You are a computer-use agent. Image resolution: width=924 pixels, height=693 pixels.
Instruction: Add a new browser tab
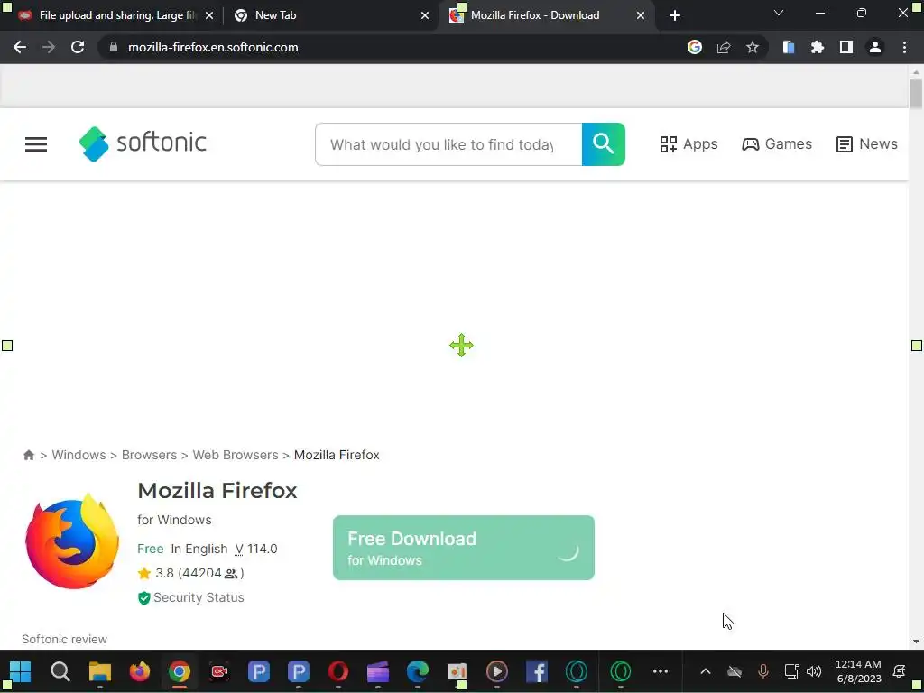click(675, 15)
